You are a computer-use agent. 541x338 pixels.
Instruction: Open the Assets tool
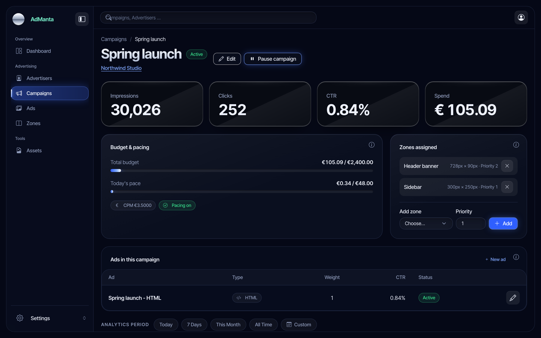pos(50,151)
